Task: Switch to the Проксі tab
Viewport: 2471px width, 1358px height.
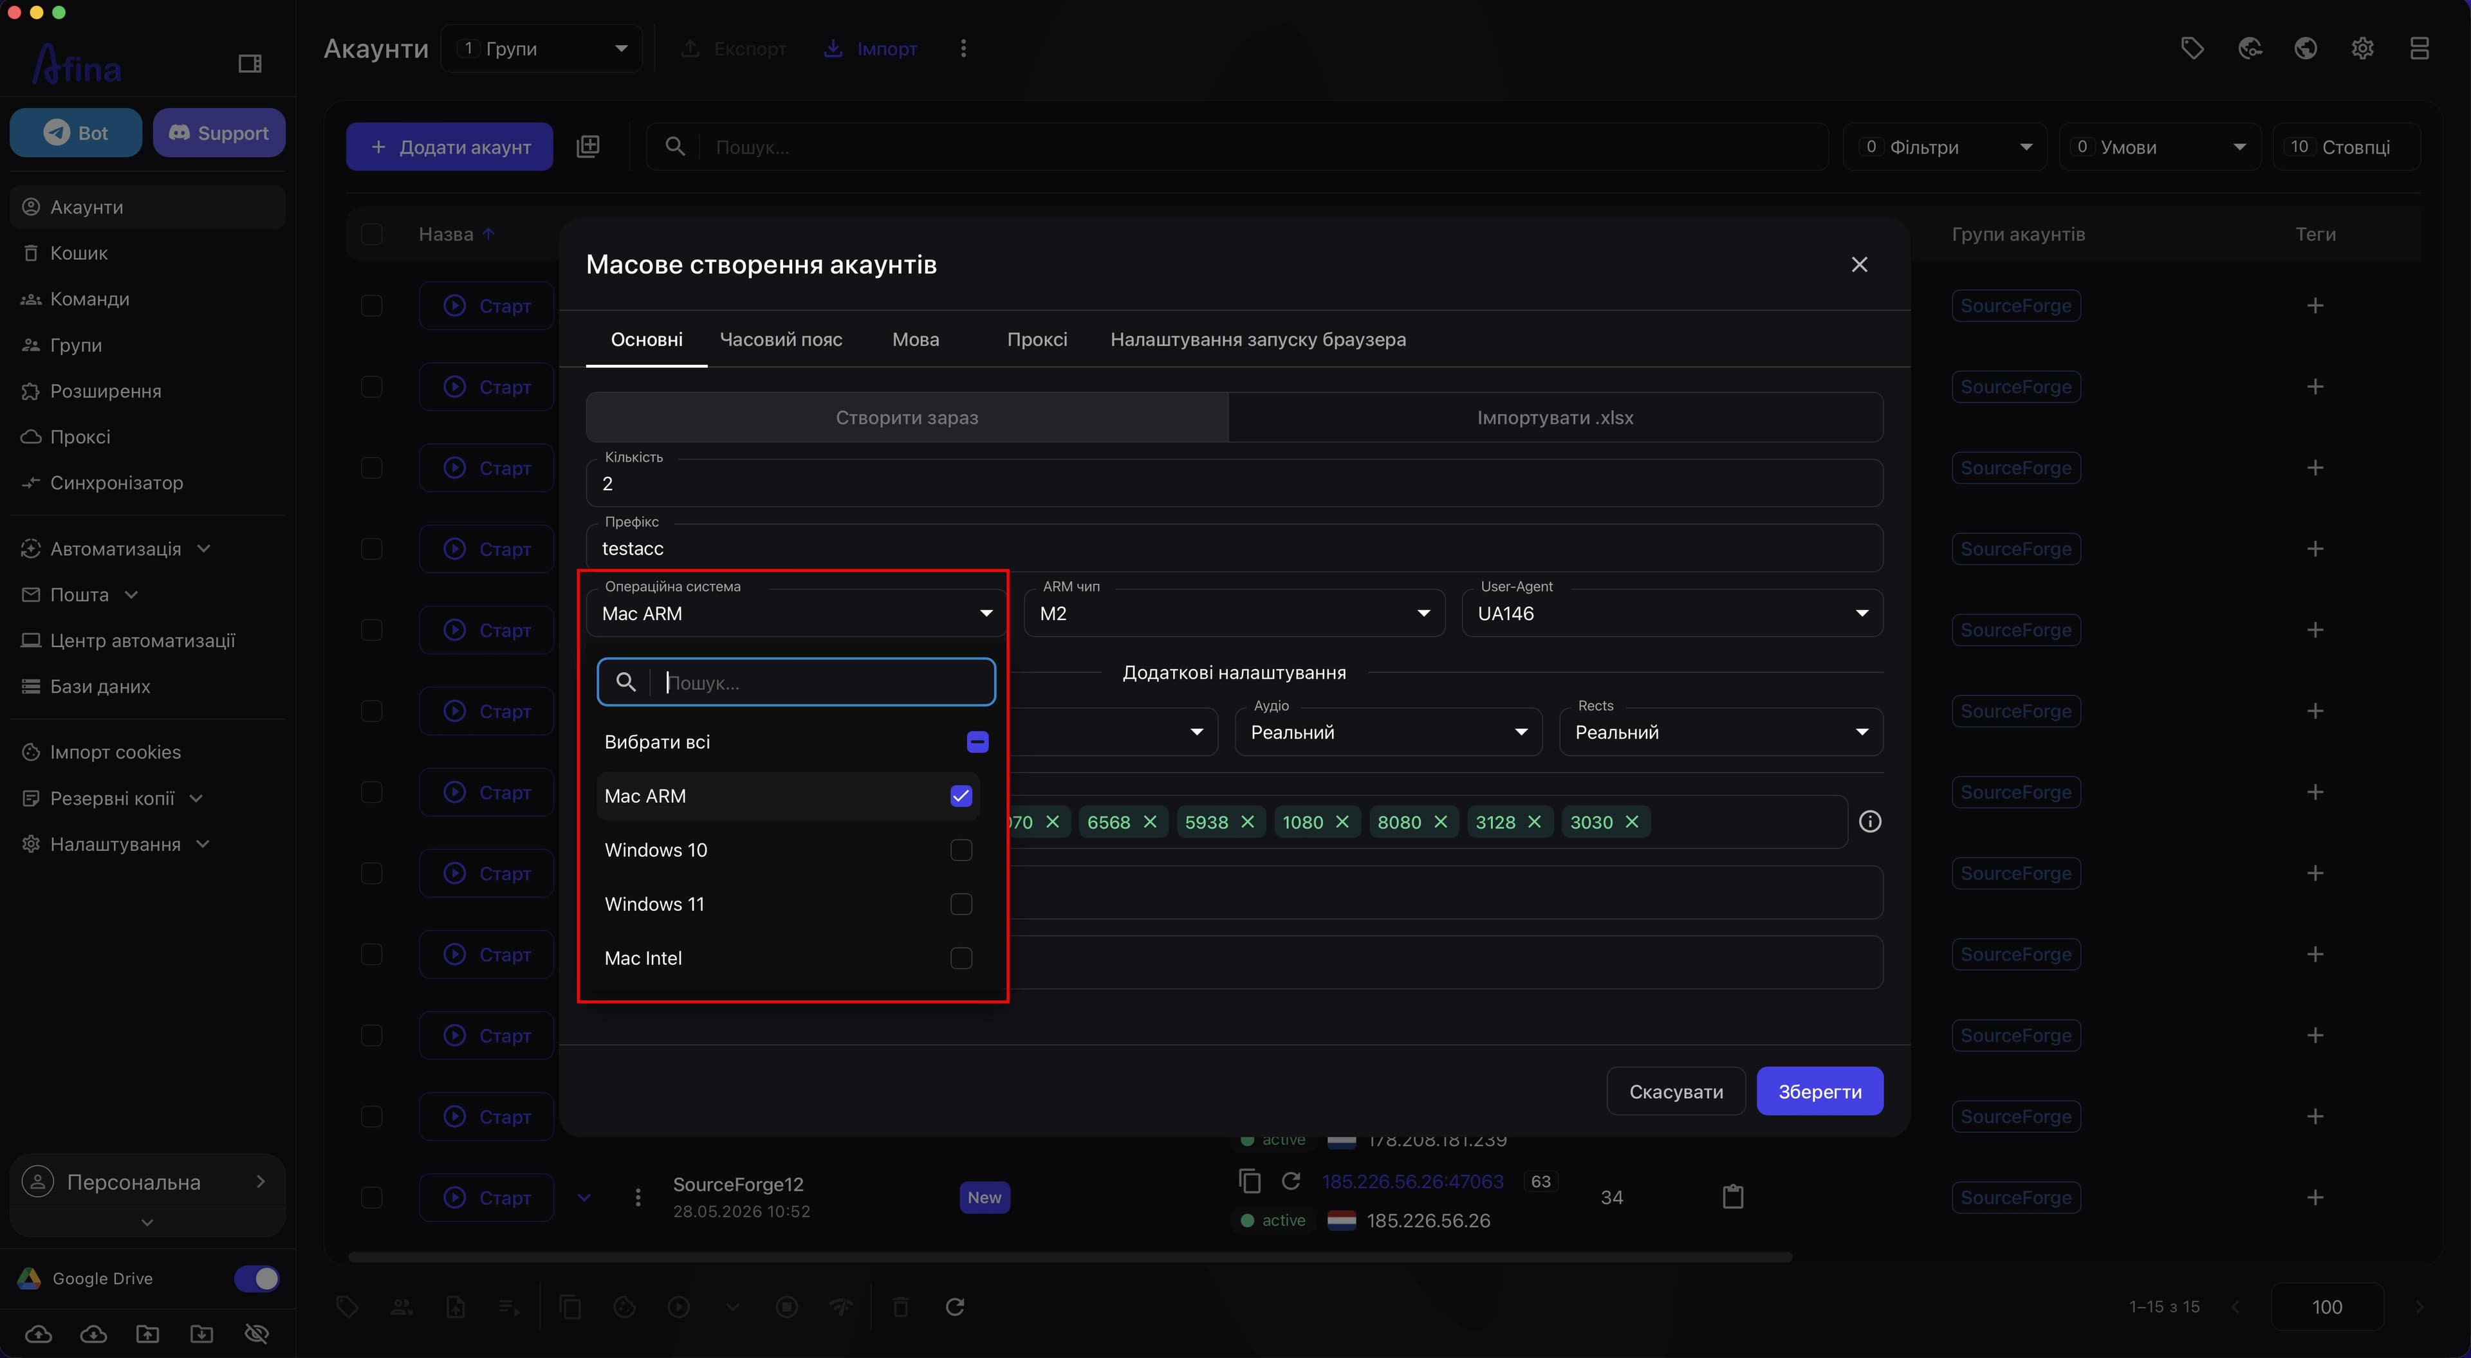Action: coord(1037,340)
